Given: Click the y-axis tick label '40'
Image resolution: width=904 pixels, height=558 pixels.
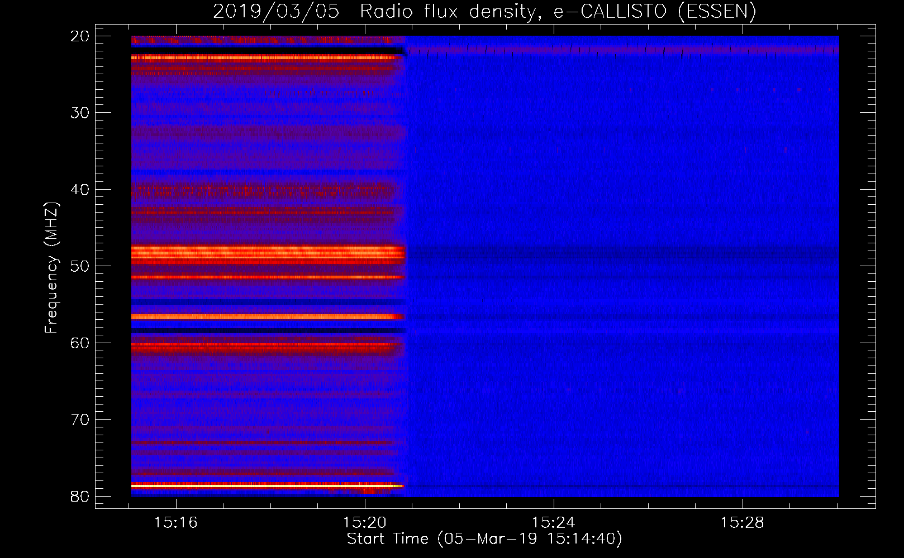Looking at the screenshot, I should coord(80,190).
